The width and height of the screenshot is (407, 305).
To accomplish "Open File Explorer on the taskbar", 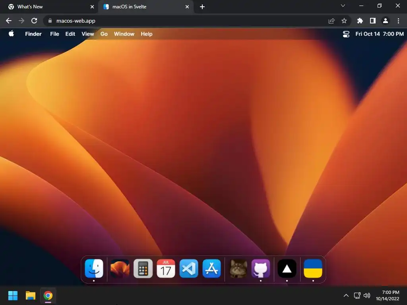I will coord(30,295).
